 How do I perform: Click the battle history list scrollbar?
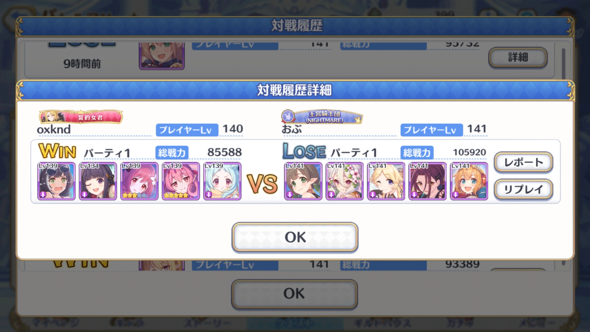[564, 64]
